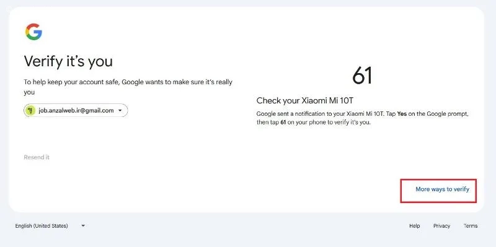The width and height of the screenshot is (496, 247).
Task: Click the Verify it's you heading
Action: click(68, 61)
